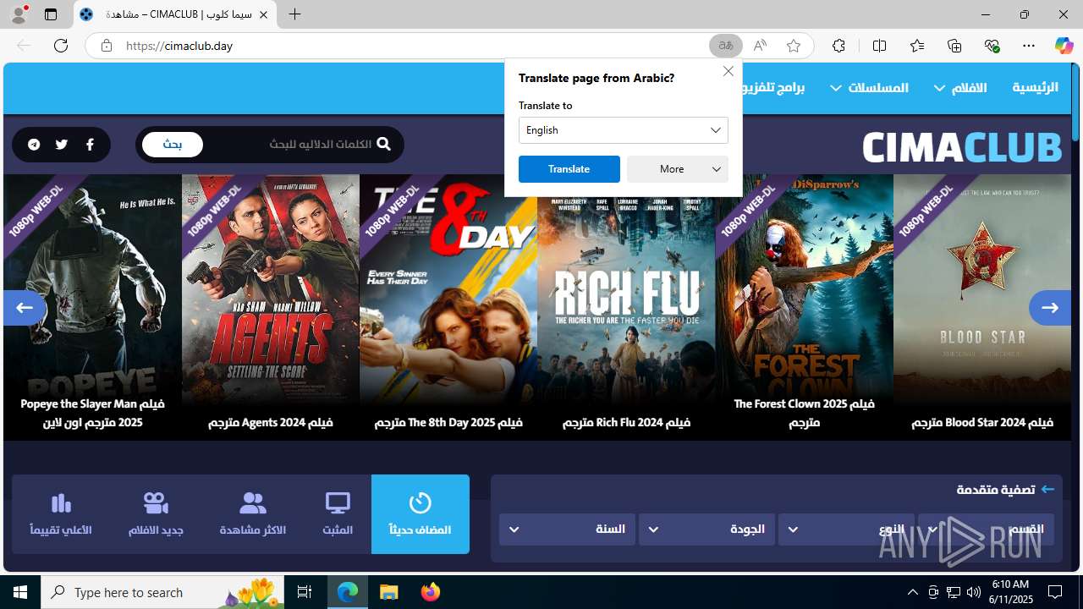1083x609 pixels.
Task: Click the Translate button
Action: pos(569,169)
